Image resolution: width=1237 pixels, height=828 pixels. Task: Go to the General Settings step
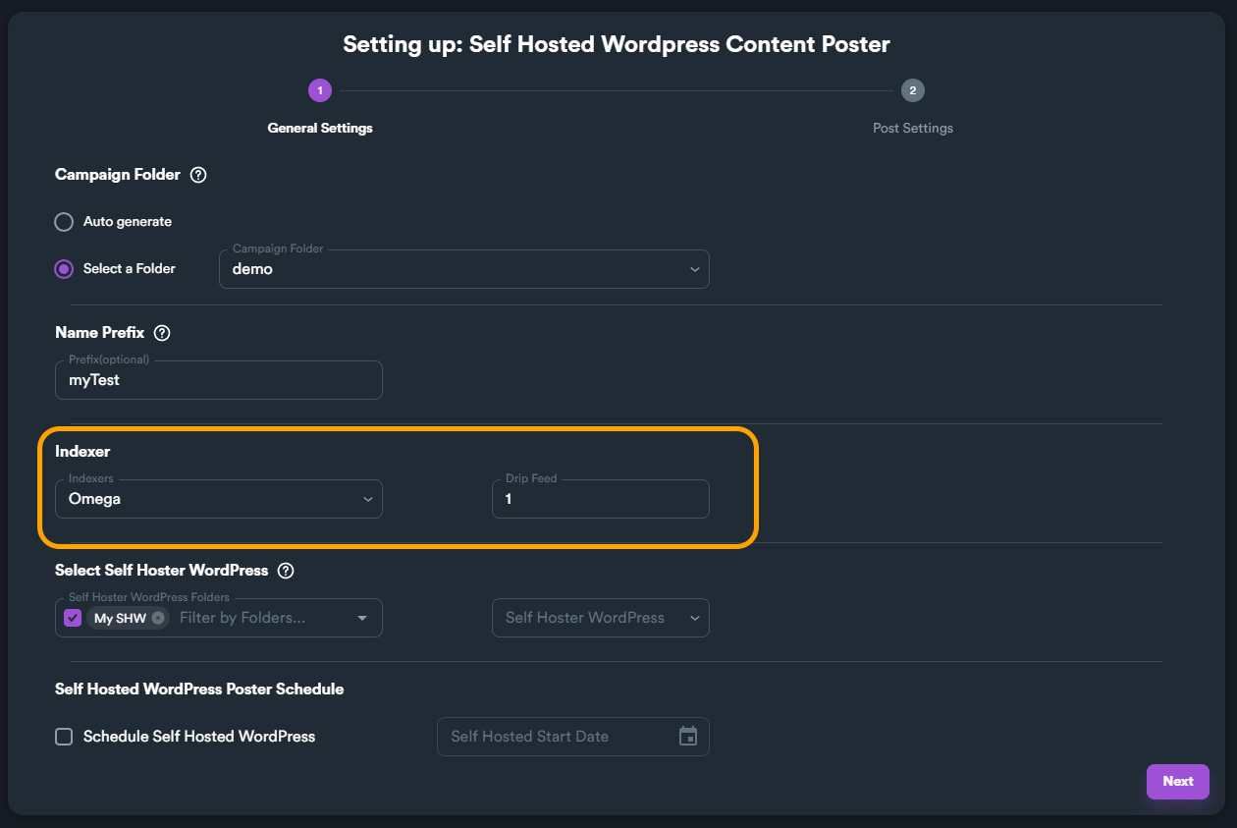(320, 128)
